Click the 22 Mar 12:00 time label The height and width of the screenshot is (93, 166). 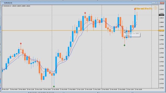pyautogui.click(x=130, y=89)
